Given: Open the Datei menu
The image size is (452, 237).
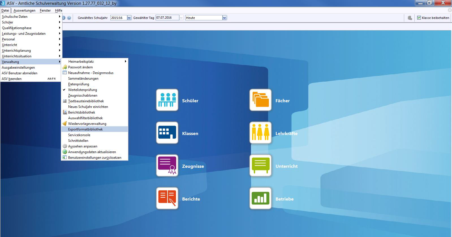Looking at the screenshot, I should pyautogui.click(x=5, y=10).
